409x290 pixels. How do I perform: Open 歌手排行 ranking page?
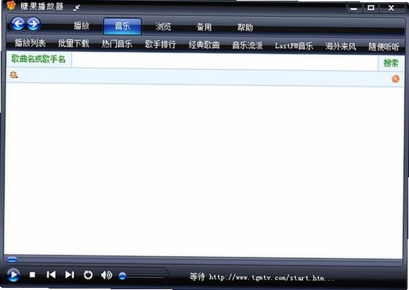pyautogui.click(x=160, y=44)
